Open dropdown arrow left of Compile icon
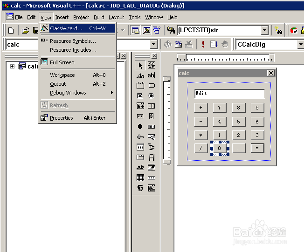The width and height of the screenshot is (304, 252). [x=153, y=45]
